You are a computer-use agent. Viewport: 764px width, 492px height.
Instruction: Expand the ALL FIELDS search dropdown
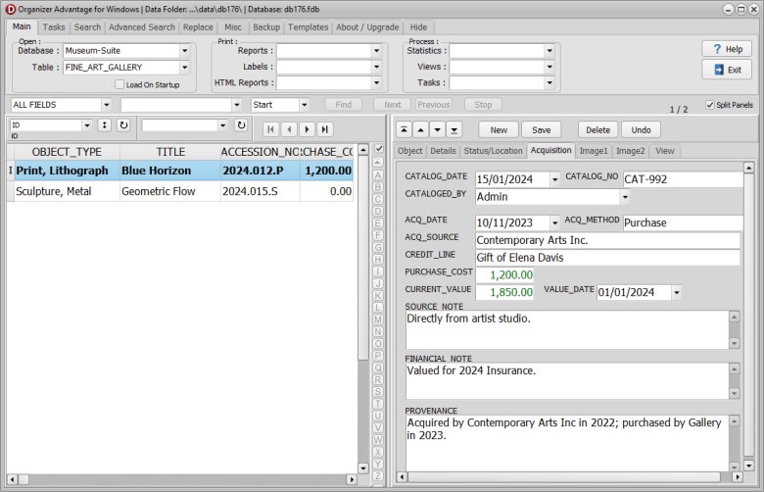pyautogui.click(x=106, y=104)
